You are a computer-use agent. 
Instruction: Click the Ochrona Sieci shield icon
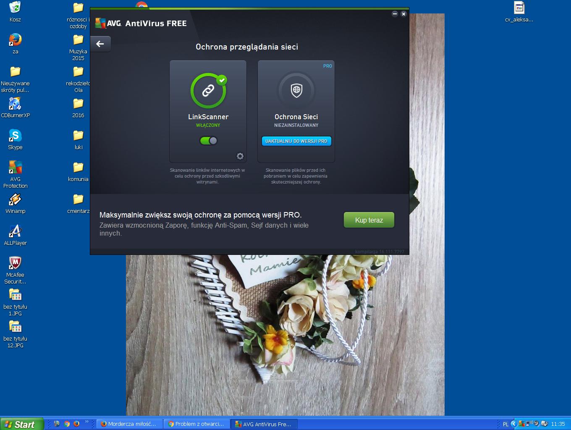296,90
